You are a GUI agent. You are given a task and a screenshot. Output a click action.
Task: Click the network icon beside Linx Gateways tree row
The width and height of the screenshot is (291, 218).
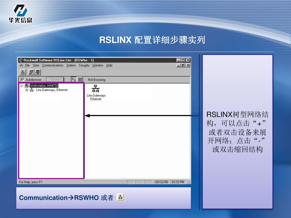point(32,90)
